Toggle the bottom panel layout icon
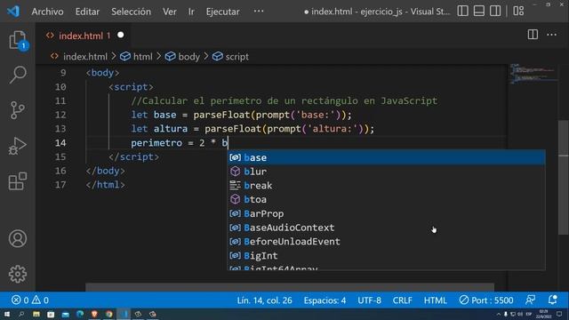Viewport: 569px width, 320px height. (479, 11)
